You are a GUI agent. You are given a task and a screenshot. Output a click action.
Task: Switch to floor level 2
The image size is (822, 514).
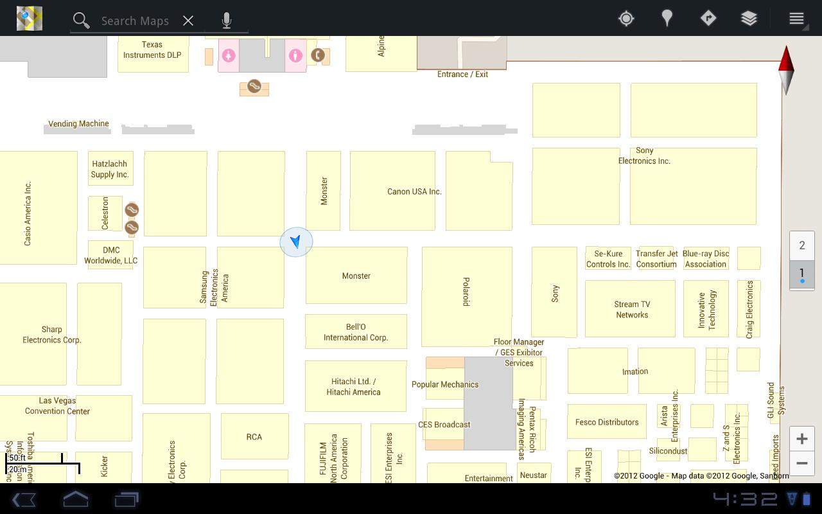click(x=801, y=245)
